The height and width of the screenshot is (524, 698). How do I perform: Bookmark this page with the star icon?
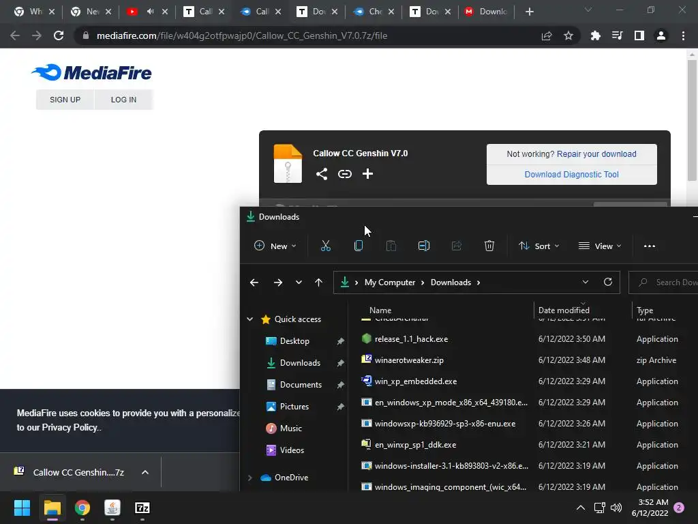(568, 35)
